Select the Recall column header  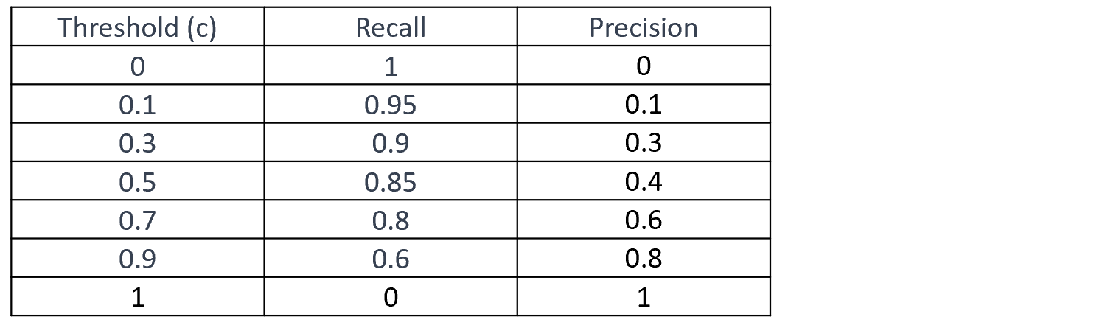coord(391,27)
